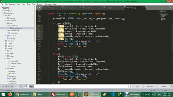Open Kernel.php from the sidebar
Viewport: 173px width, 97px height.
pyautogui.click(x=14, y=33)
